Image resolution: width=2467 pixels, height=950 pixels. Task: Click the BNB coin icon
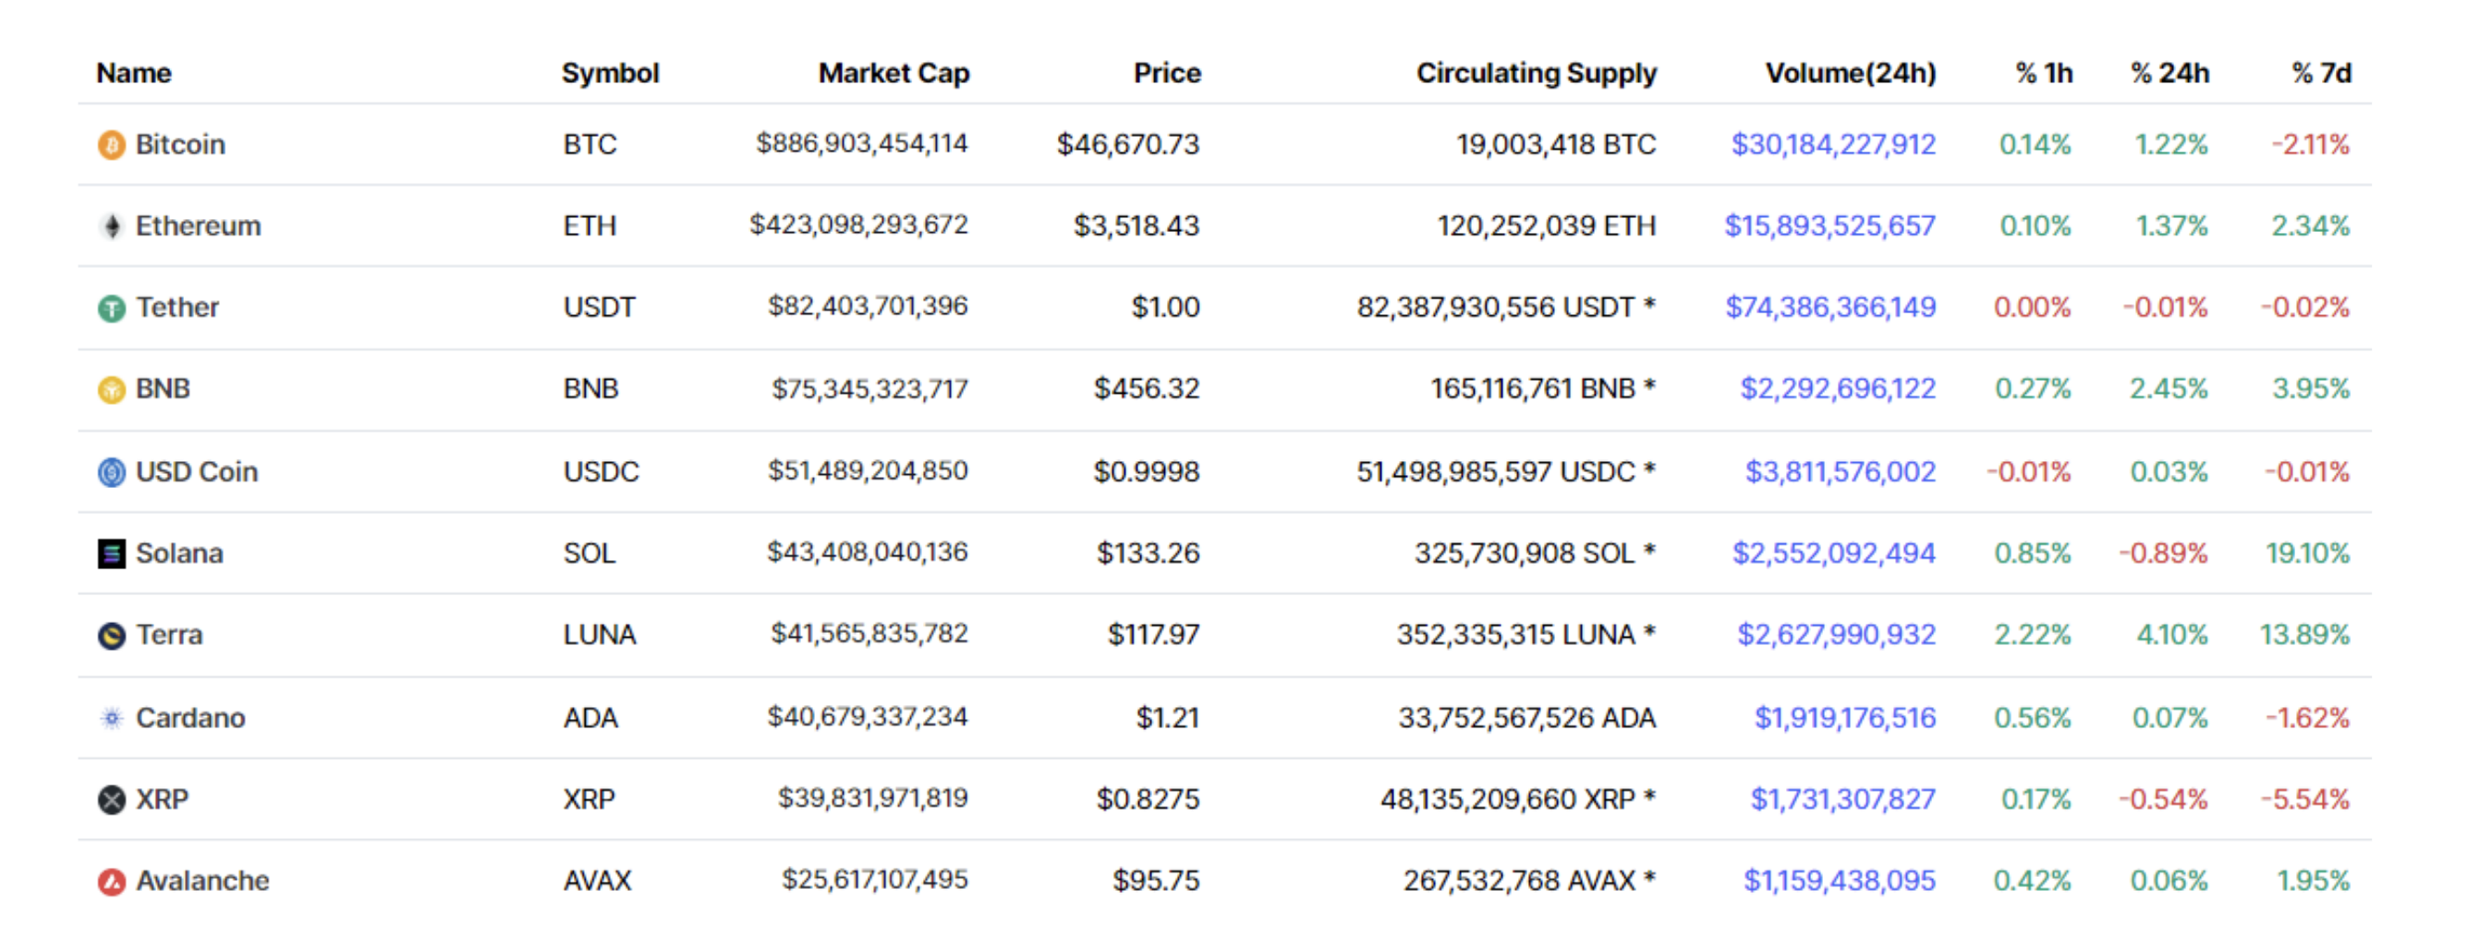click(111, 390)
